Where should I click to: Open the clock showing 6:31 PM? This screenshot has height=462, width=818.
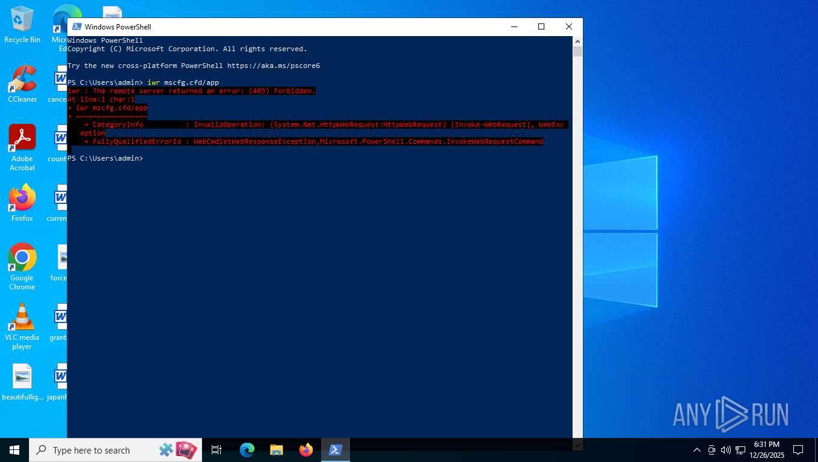point(766,449)
